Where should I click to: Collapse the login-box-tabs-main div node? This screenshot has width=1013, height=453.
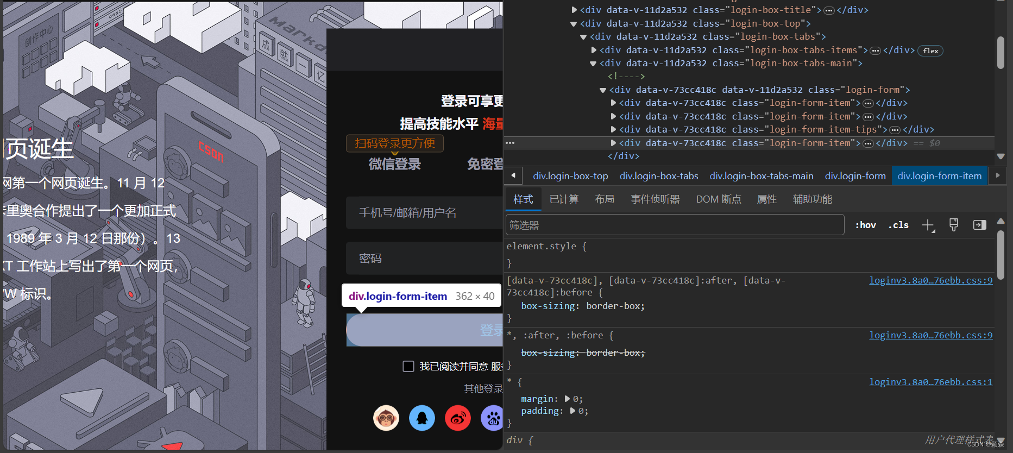point(593,64)
